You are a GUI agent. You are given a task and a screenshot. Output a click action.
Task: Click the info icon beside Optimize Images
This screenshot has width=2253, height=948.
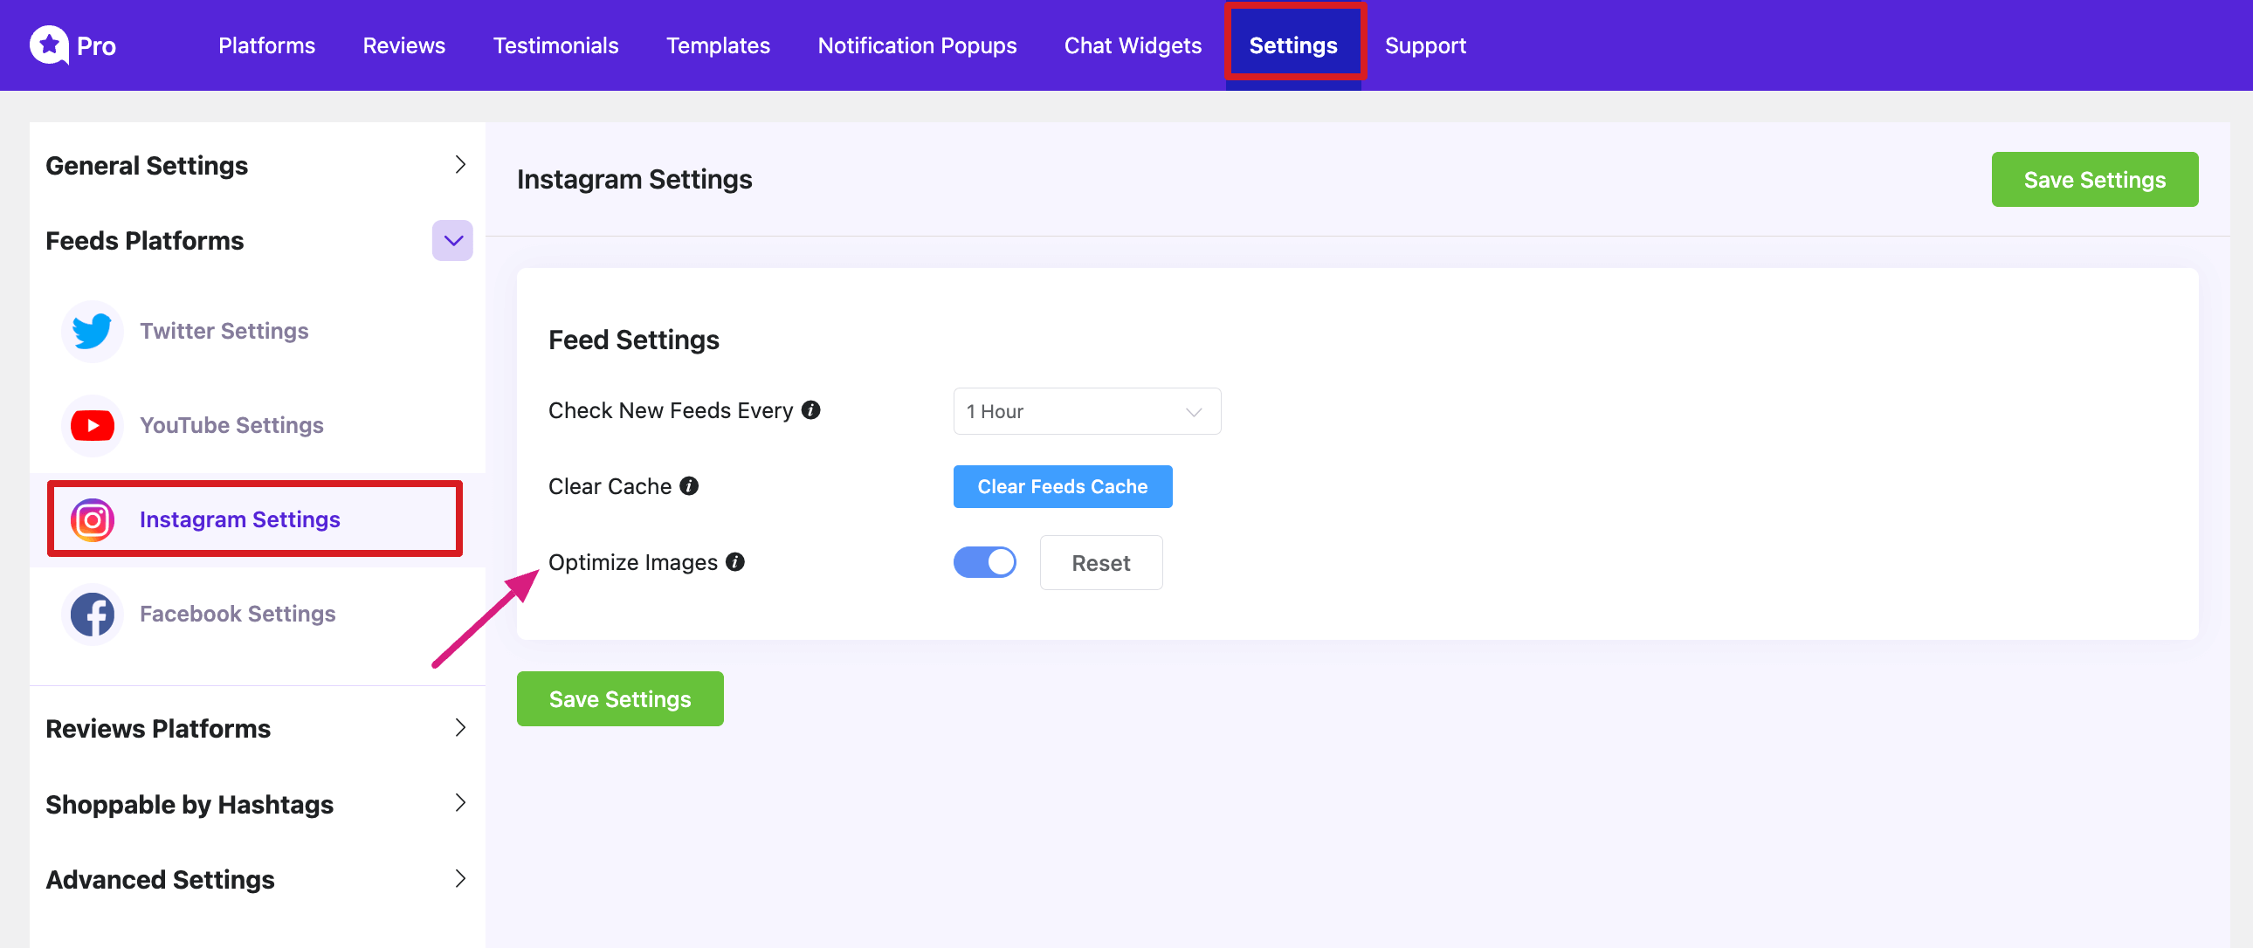coord(736,562)
